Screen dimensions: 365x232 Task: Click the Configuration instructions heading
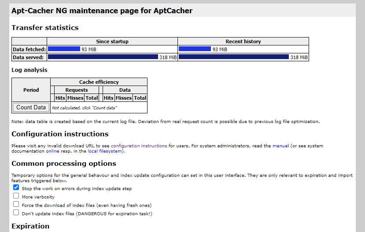pyautogui.click(x=60, y=134)
